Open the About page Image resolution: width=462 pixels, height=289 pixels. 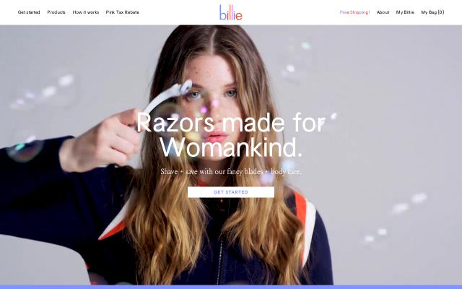click(x=383, y=12)
